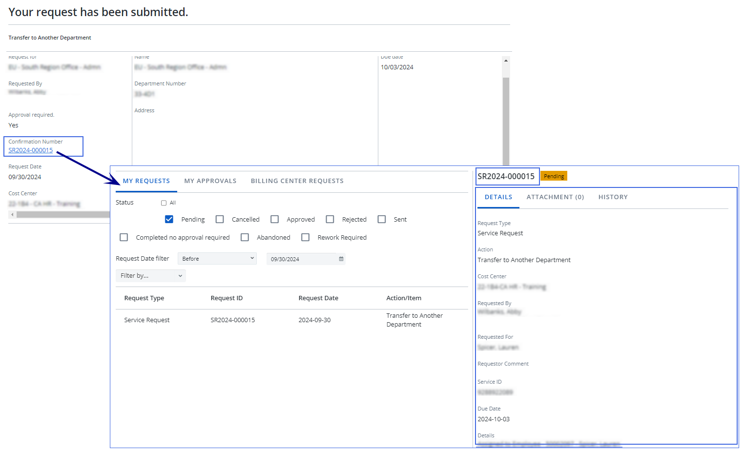The height and width of the screenshot is (453, 744).
Task: Open the Request Date filter Before dropdown
Action: pyautogui.click(x=217, y=259)
